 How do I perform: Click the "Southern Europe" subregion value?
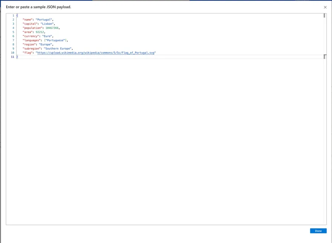(x=58, y=49)
